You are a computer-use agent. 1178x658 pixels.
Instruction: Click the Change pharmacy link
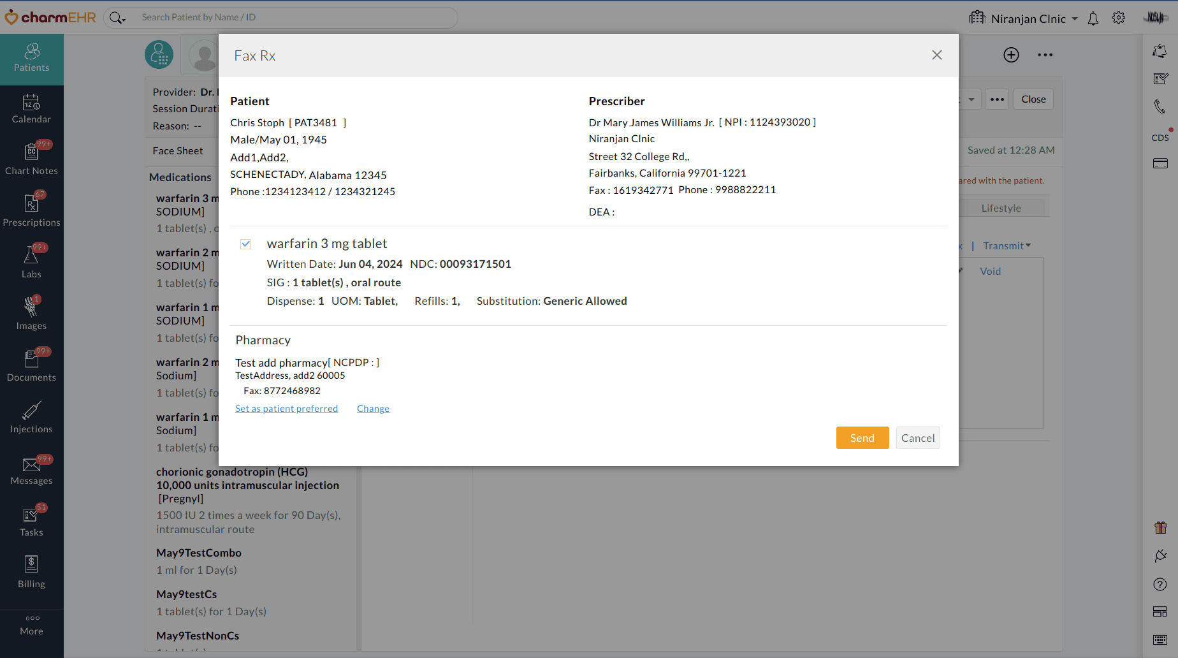(x=373, y=409)
